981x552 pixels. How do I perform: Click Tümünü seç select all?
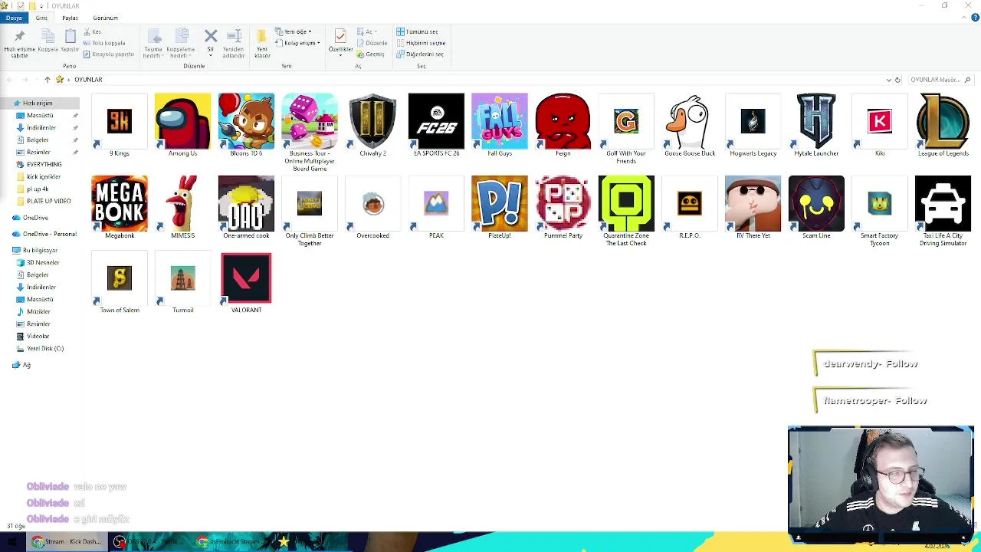[x=418, y=32]
